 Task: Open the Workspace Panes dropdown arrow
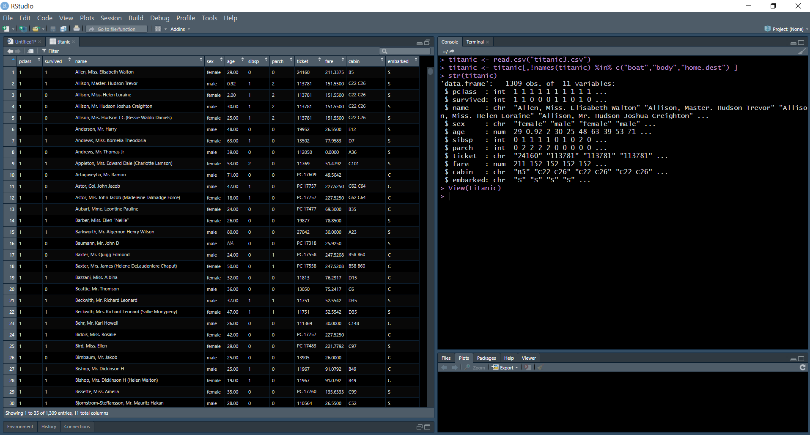166,29
